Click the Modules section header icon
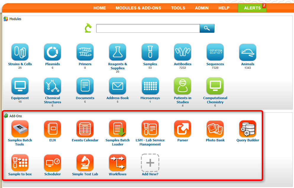 coord(6,19)
